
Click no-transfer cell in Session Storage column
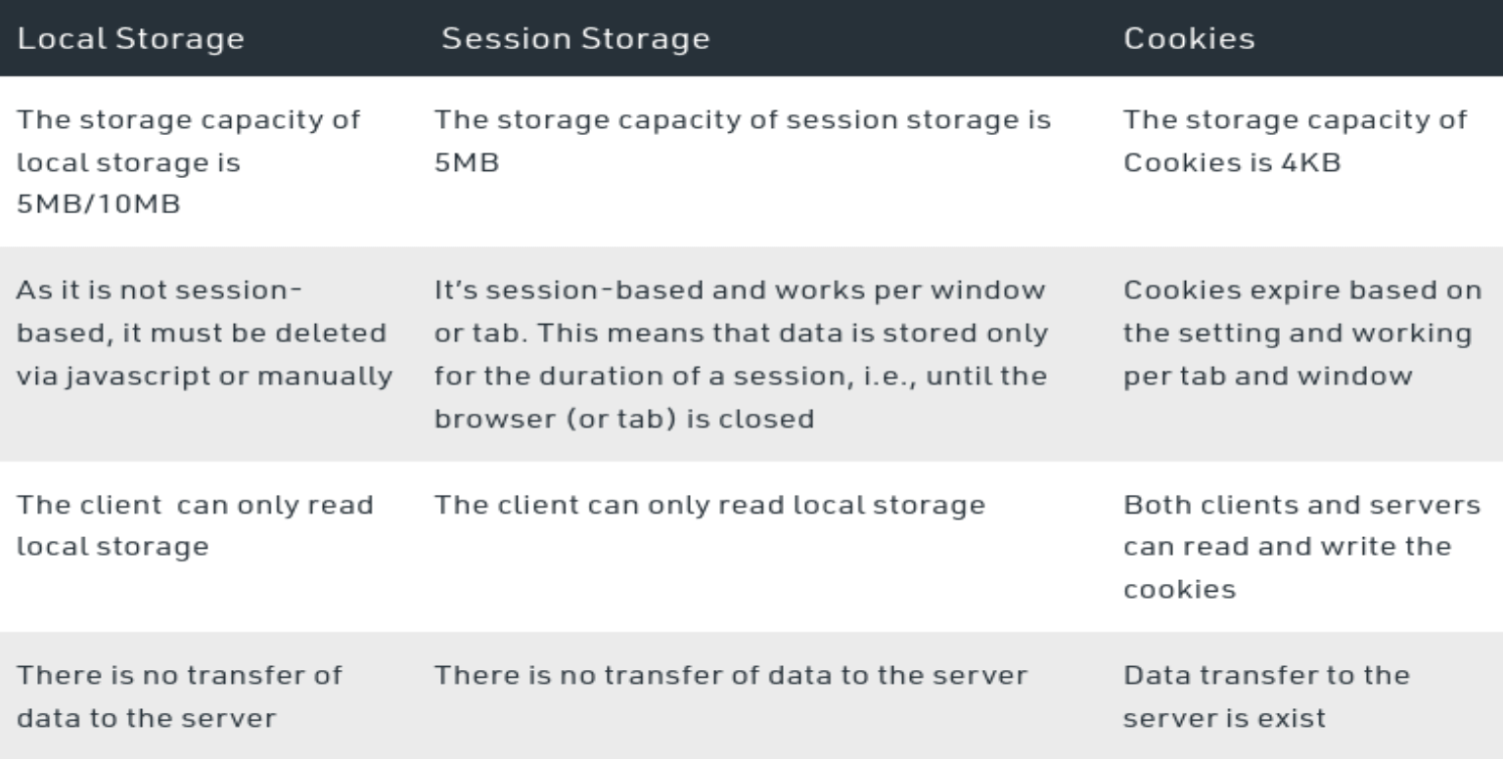click(x=731, y=675)
